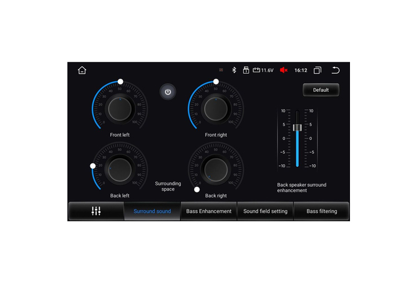Click the clock showing 16:12
This screenshot has height=283, width=418.
301,70
